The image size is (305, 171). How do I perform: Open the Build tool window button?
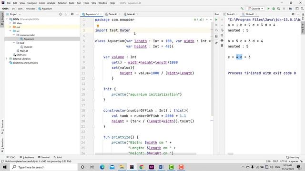click(x=58, y=157)
